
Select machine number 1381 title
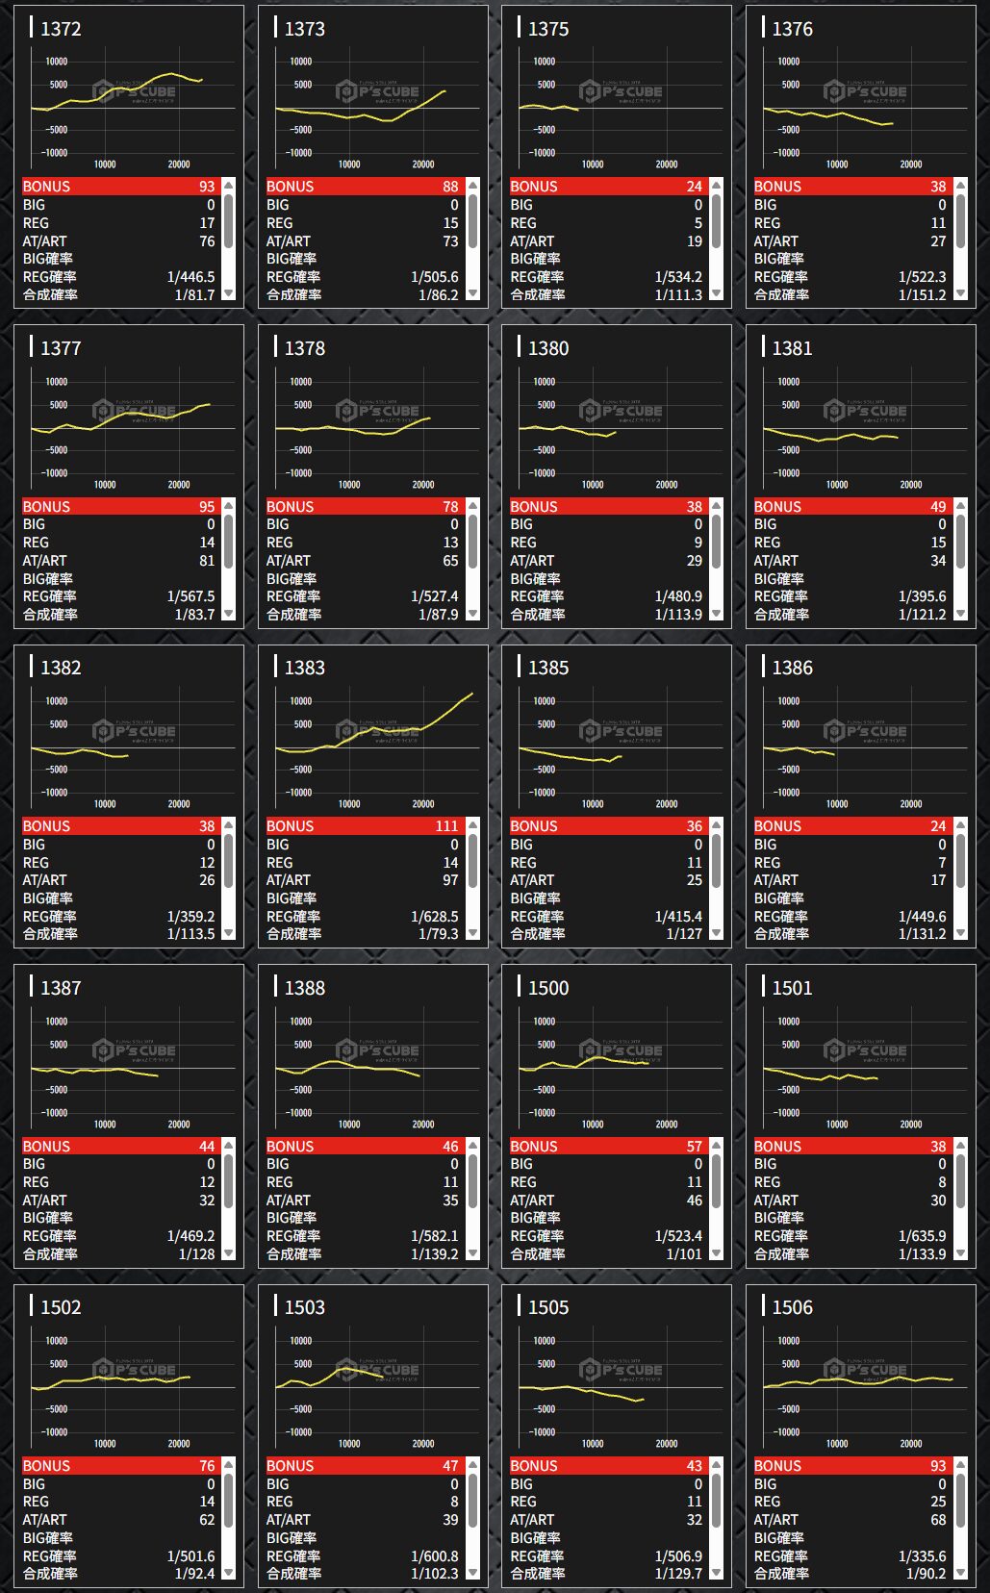(793, 348)
